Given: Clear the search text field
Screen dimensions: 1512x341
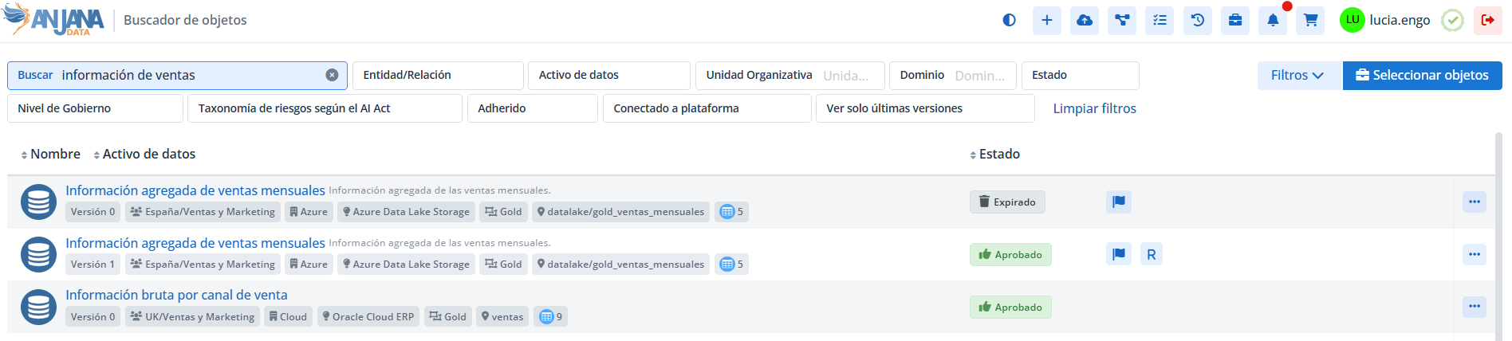Looking at the screenshot, I should (332, 75).
